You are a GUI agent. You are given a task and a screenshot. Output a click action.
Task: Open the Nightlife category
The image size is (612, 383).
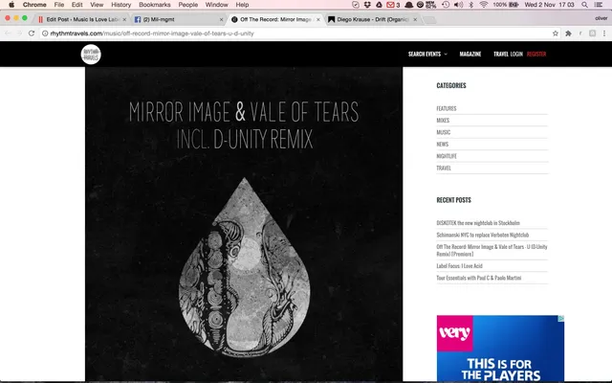coord(447,156)
